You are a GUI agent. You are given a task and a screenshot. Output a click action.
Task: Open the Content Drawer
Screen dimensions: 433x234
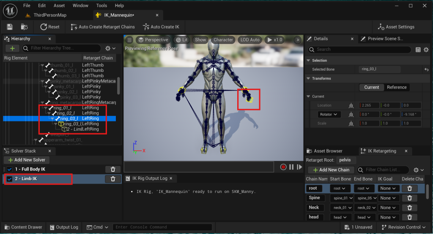click(x=24, y=227)
